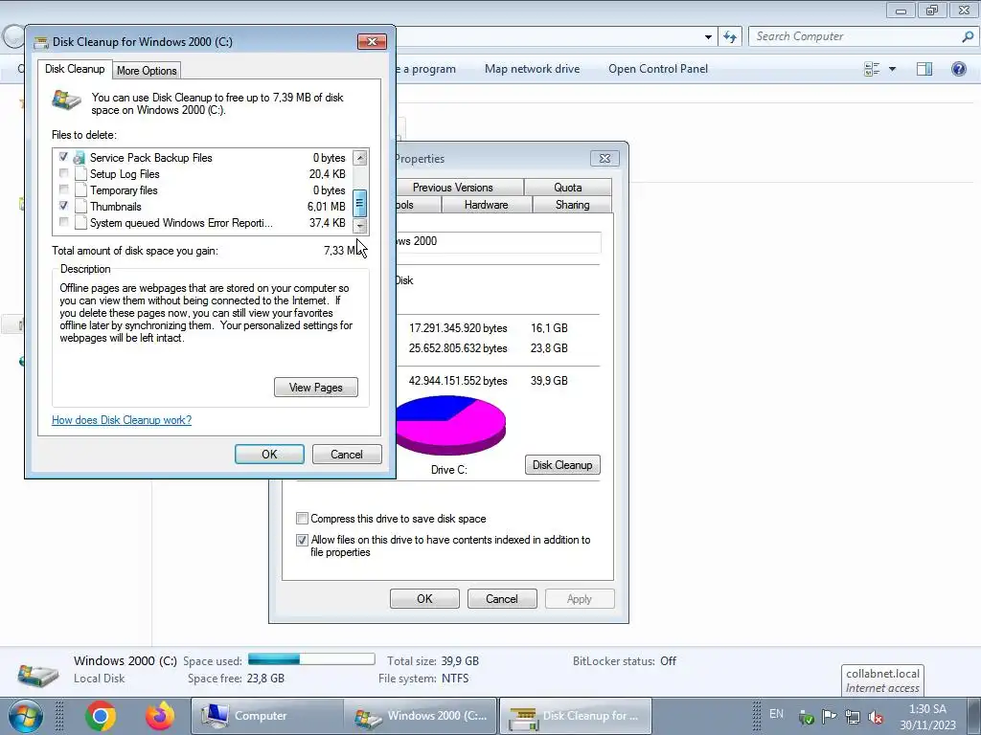Click the Action Center flag tray icon
Image resolution: width=981 pixels, height=735 pixels.
(830, 716)
